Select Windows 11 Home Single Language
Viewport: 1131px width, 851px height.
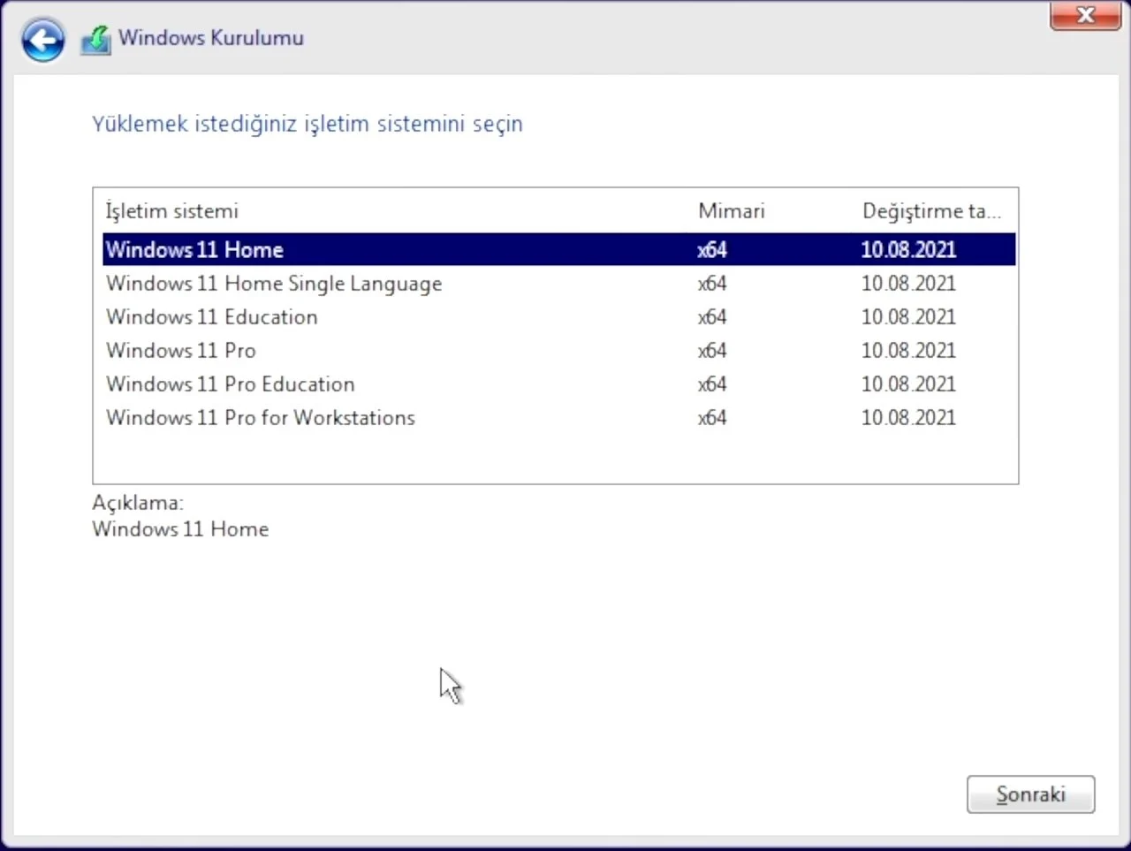pos(558,283)
